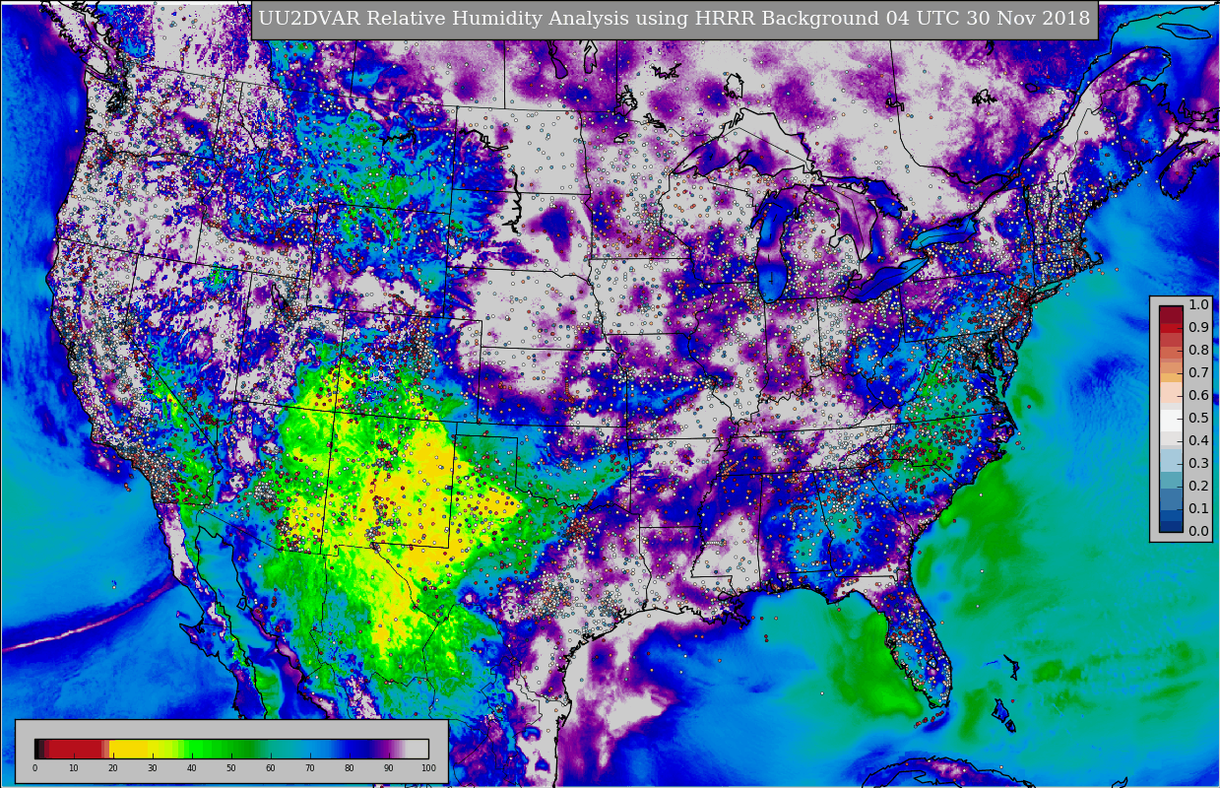The image size is (1220, 788).
Task: Click the 80 tick label on humidity colorbar
Action: [350, 768]
